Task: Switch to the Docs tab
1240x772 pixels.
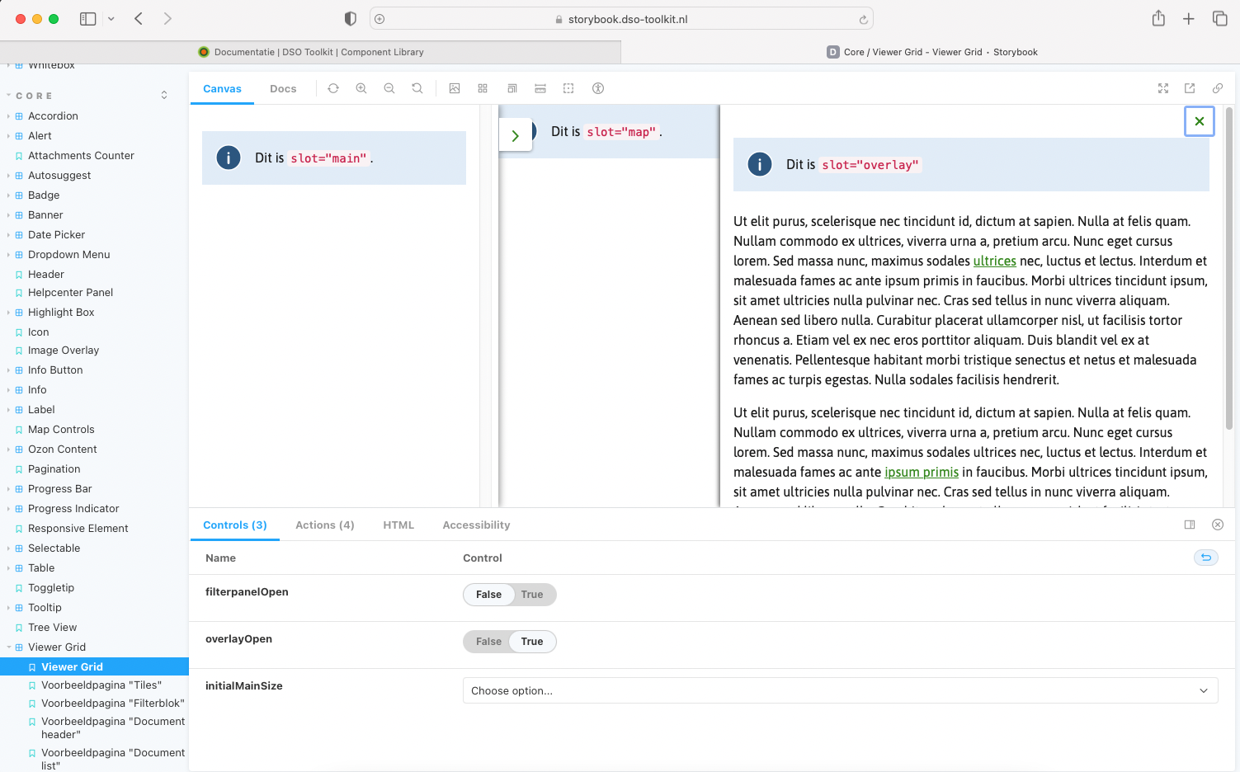Action: 283,88
